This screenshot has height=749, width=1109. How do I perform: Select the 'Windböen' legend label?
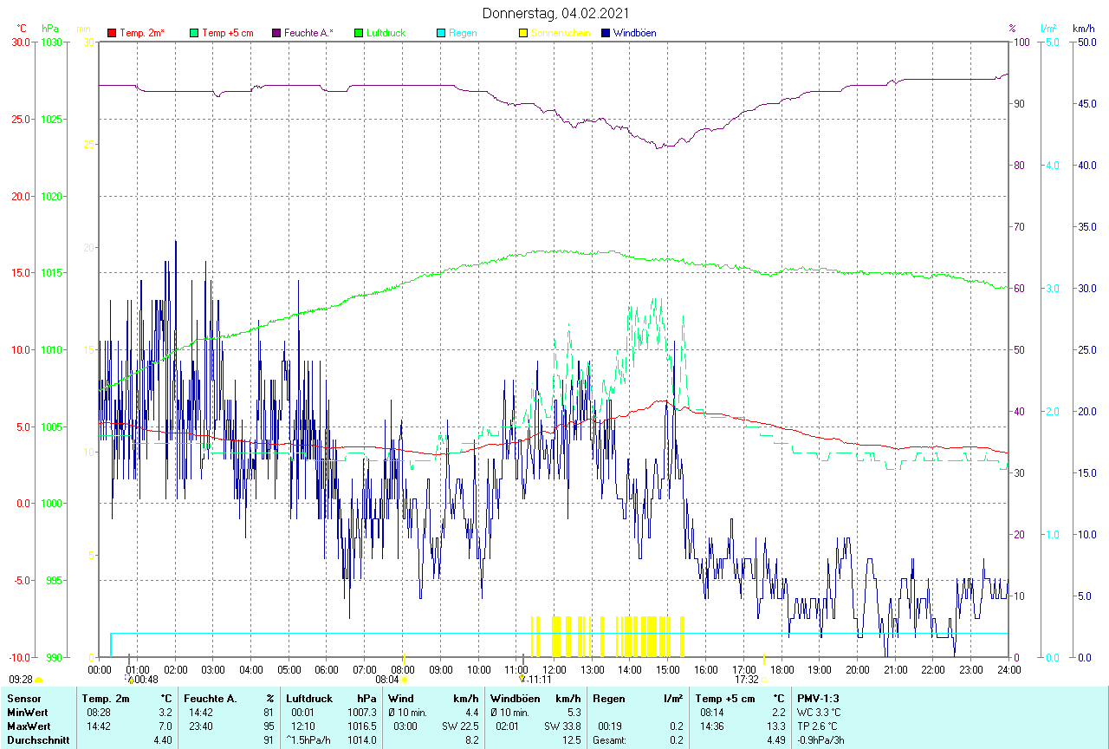pos(634,33)
